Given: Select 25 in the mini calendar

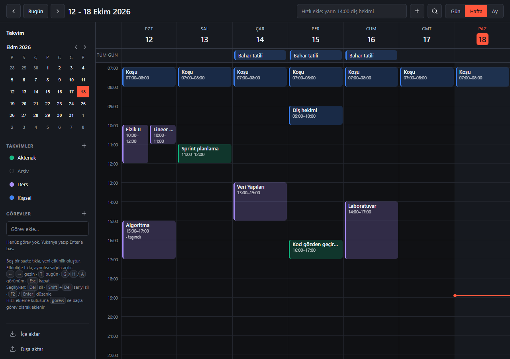Looking at the screenshot, I should pos(83,104).
